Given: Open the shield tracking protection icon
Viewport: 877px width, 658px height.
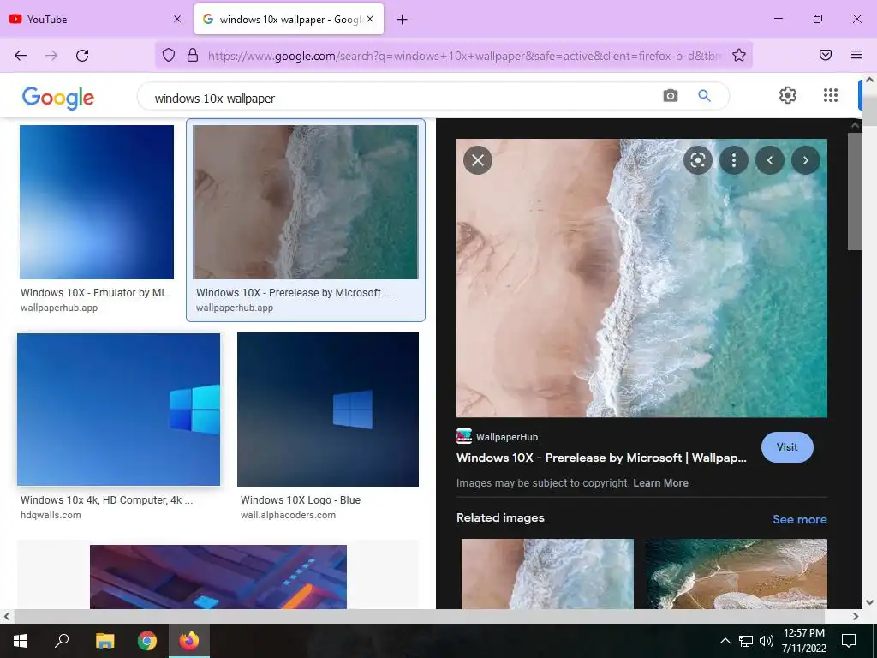Looking at the screenshot, I should (x=169, y=55).
